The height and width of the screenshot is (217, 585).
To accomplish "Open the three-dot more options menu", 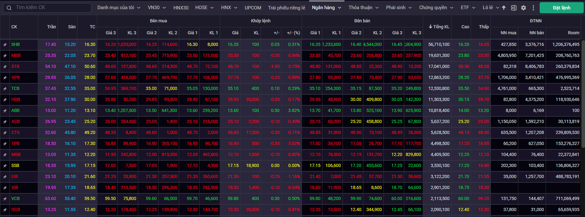I will [533, 8].
